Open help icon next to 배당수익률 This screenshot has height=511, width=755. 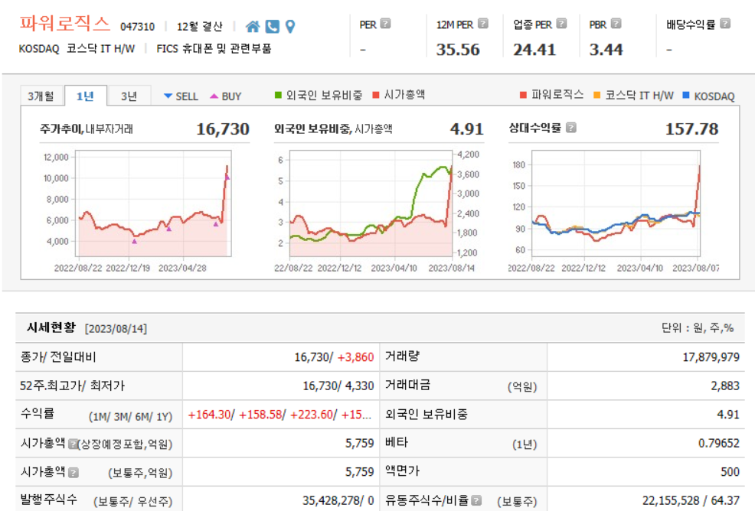tap(725, 24)
